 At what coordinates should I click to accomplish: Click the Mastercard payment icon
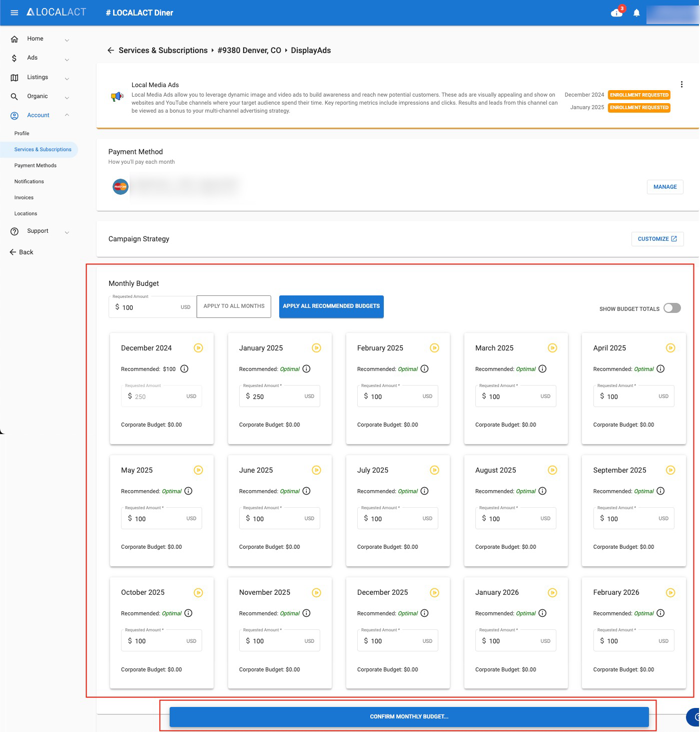[121, 187]
